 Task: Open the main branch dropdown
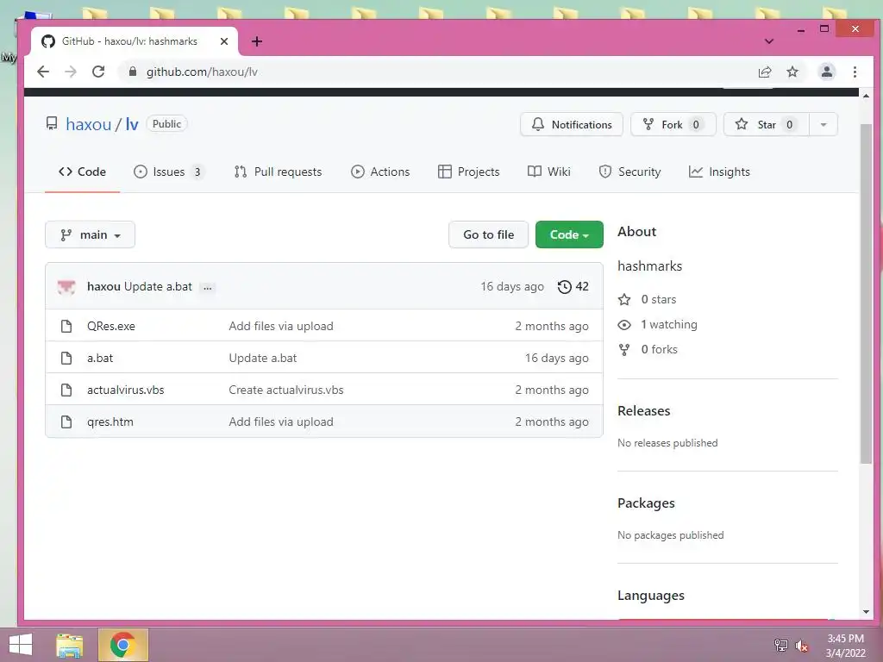pyautogui.click(x=90, y=234)
